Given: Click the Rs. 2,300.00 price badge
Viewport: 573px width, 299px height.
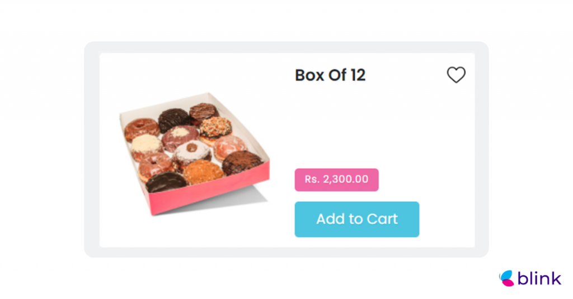Looking at the screenshot, I should coord(336,180).
